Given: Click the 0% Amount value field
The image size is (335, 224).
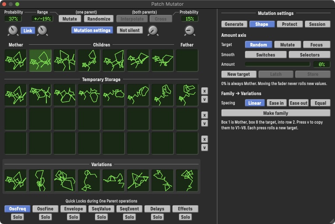Looking at the screenshot, I should 321,64.
